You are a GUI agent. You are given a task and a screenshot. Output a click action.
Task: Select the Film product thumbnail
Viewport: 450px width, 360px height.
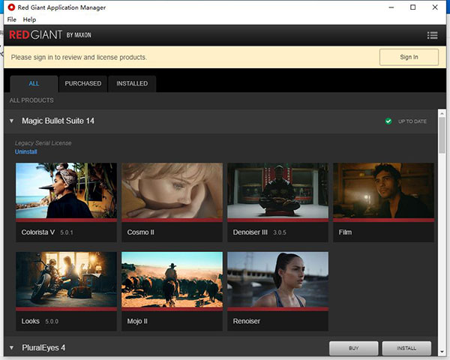click(x=383, y=190)
